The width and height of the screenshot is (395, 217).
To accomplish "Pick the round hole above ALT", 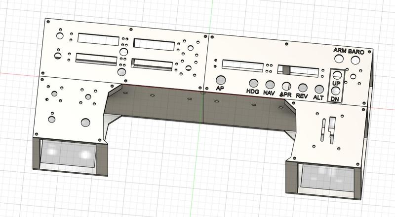I will click(319, 89).
